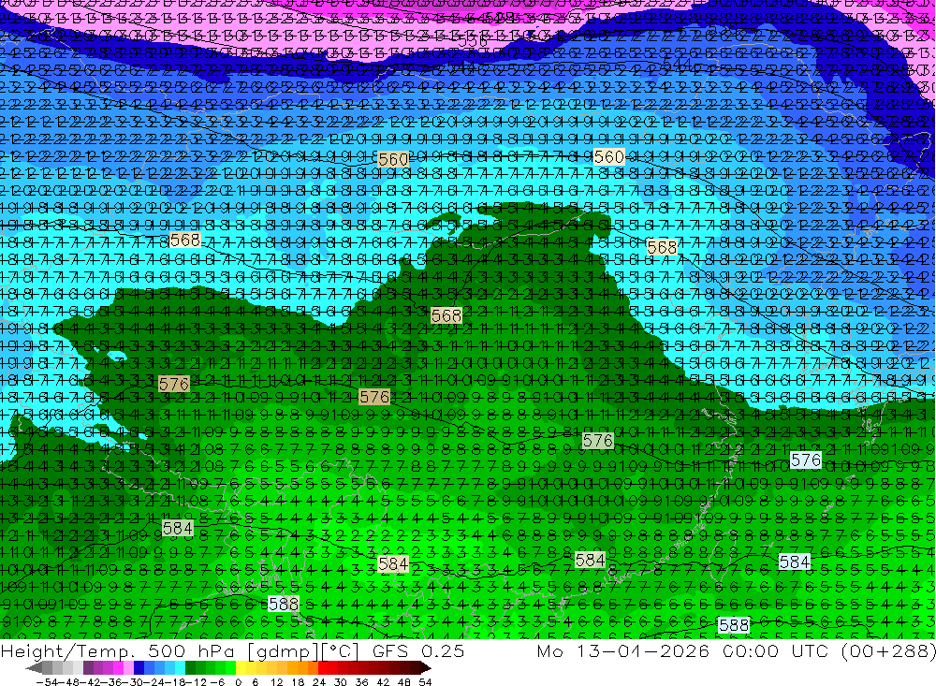Screen dimensions: 936x686
Task: Click the rightmost '568' contour label
Action: 662,246
